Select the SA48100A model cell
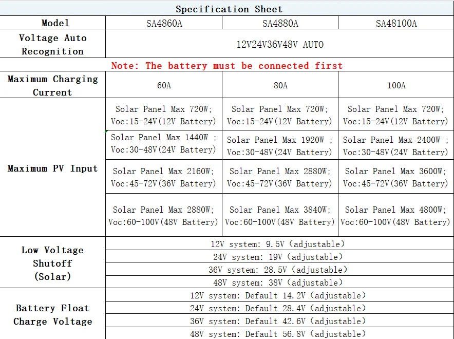Image resolution: width=454 pixels, height=339 pixels. coord(396,23)
